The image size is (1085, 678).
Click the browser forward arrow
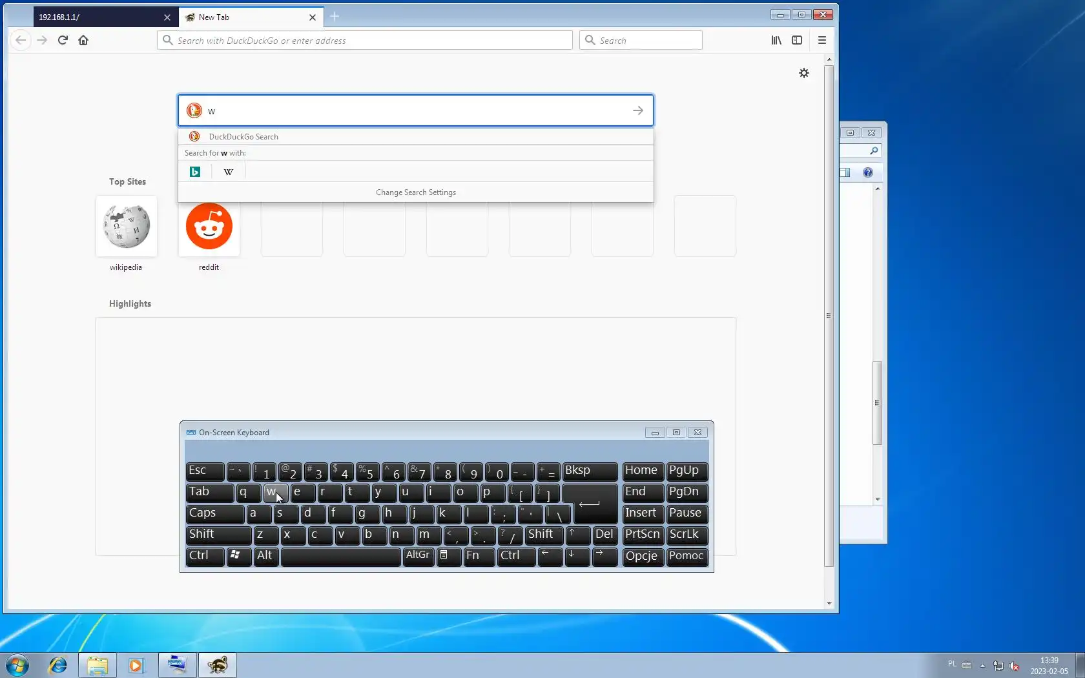(x=42, y=40)
